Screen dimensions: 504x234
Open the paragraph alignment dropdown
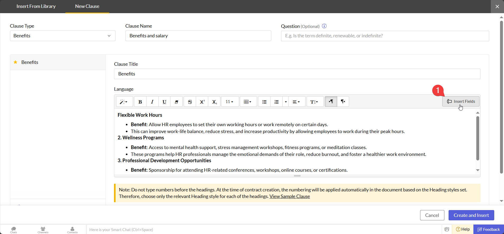click(296, 102)
